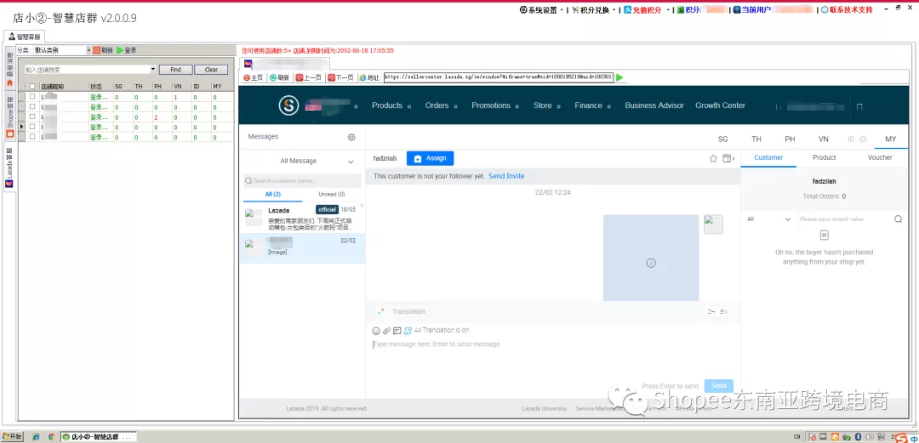The height and width of the screenshot is (443, 919).
Task: Switch translation to EN
Action: click(724, 312)
